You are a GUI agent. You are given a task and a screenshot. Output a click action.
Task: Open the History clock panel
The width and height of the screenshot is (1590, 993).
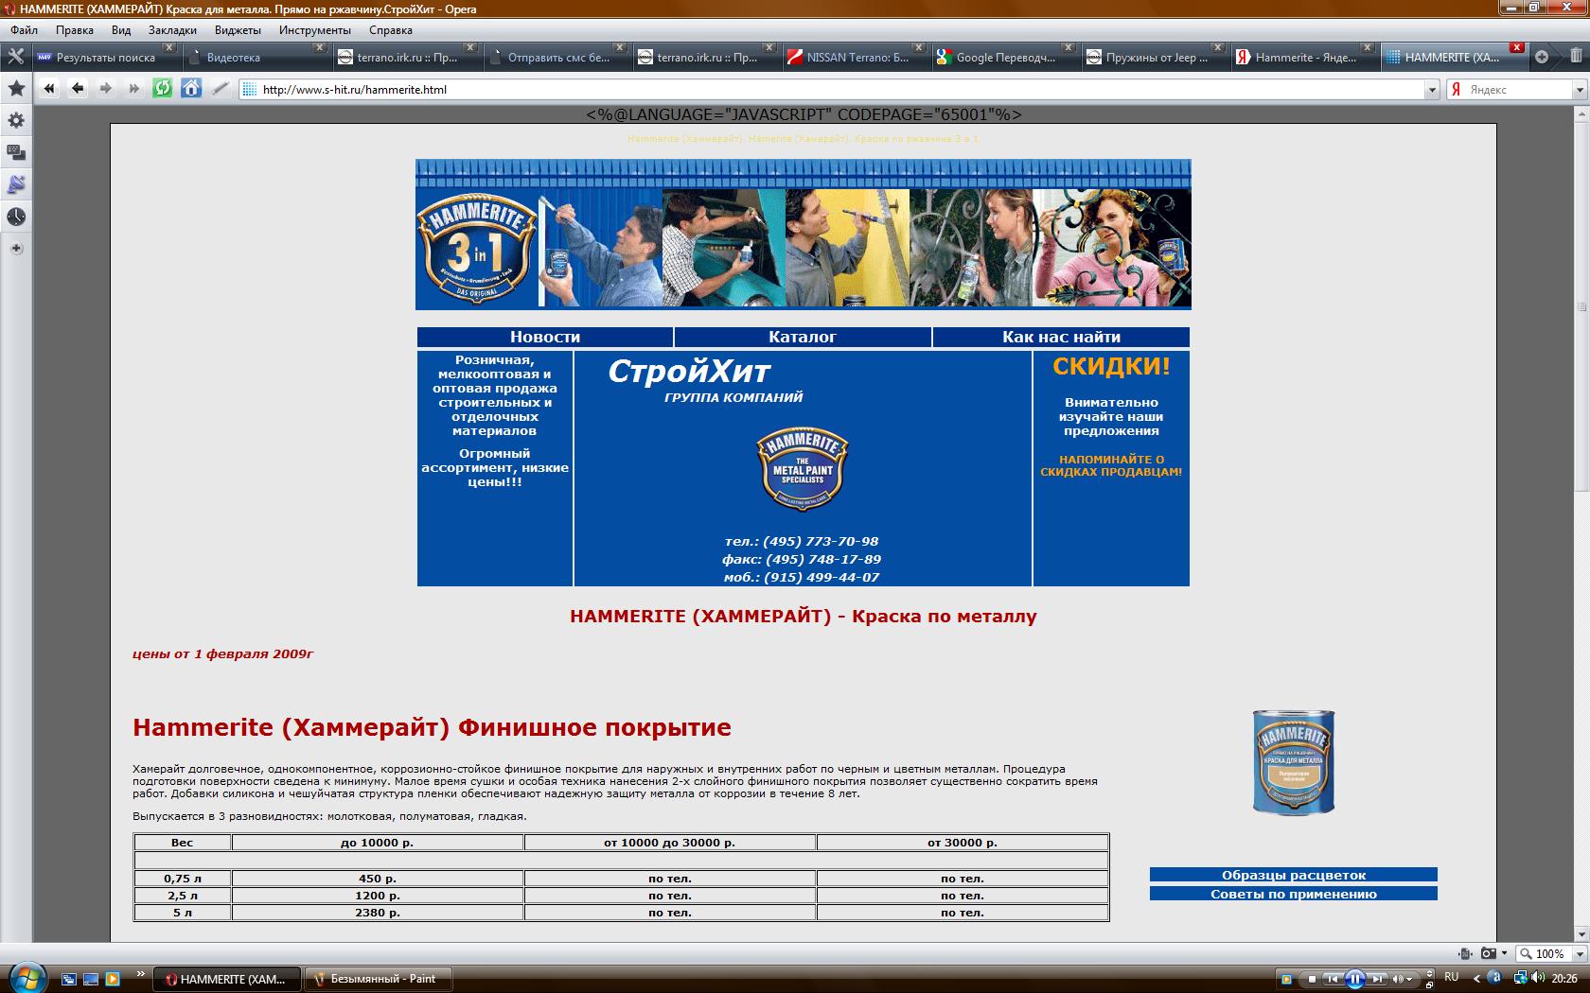pos(16,217)
